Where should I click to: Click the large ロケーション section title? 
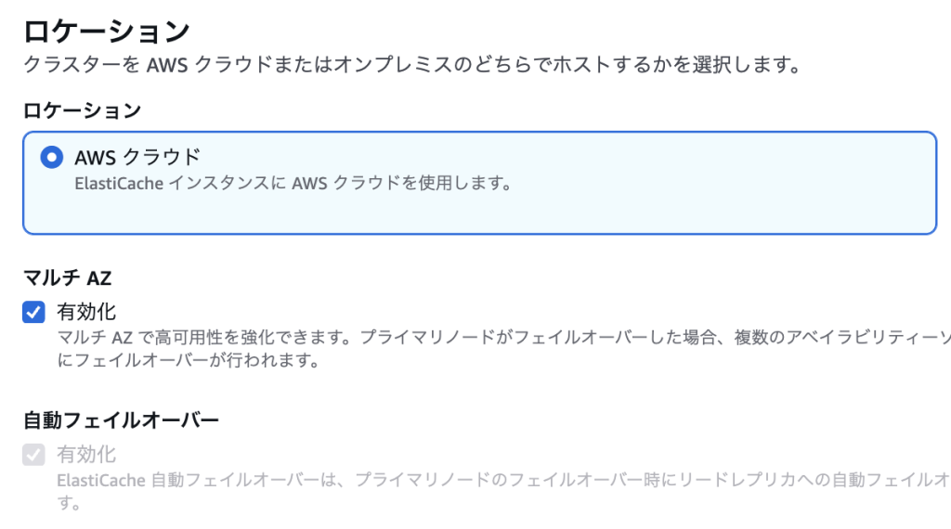(107, 32)
